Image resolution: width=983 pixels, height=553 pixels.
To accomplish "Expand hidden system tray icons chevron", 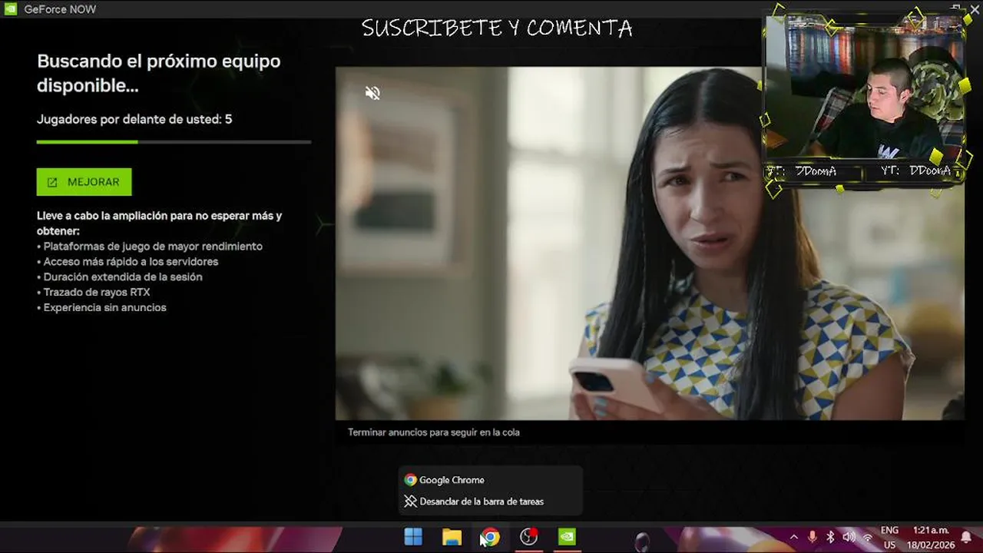I will (793, 537).
